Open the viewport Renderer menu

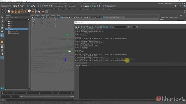(x=53, y=16)
